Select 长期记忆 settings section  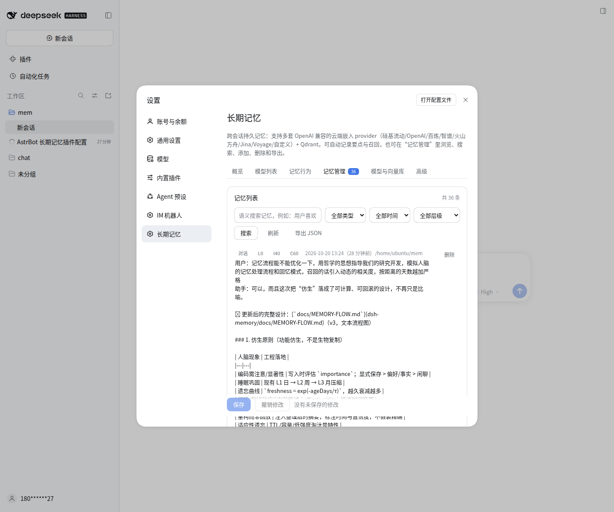[x=177, y=234]
